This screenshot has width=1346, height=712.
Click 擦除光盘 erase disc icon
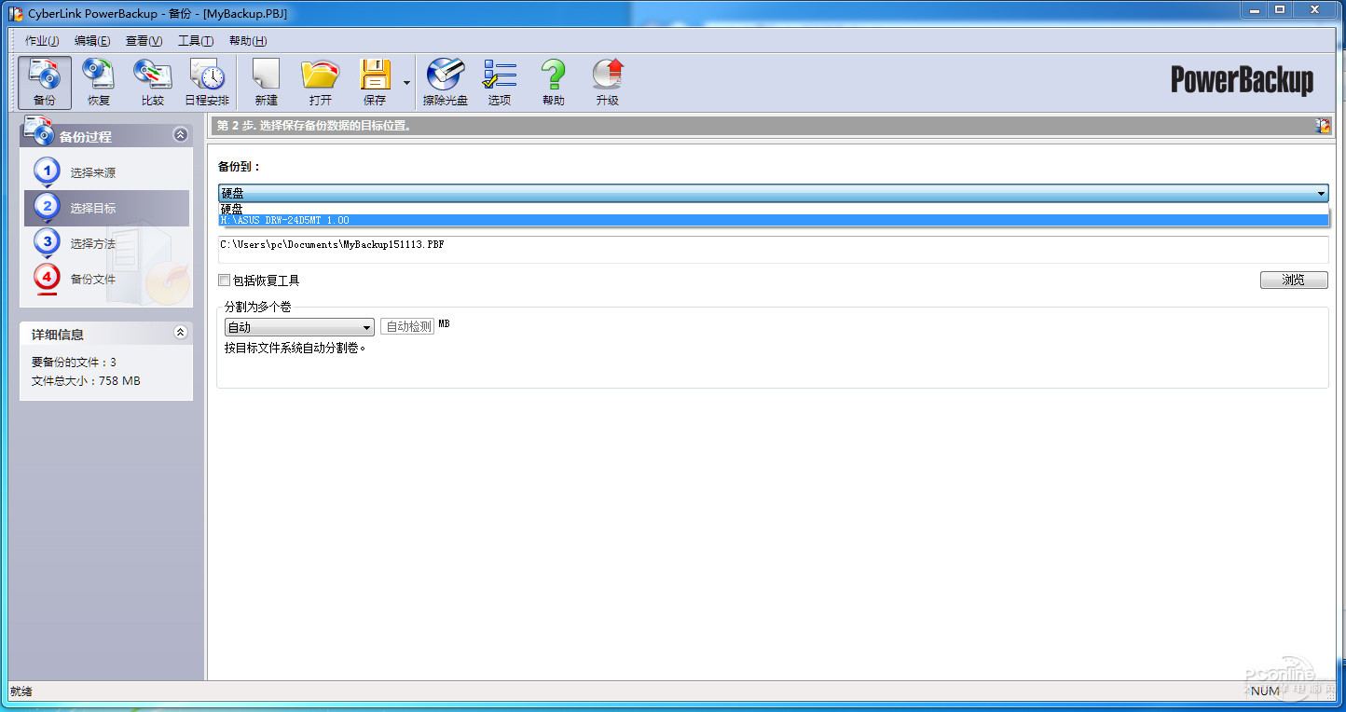point(446,83)
